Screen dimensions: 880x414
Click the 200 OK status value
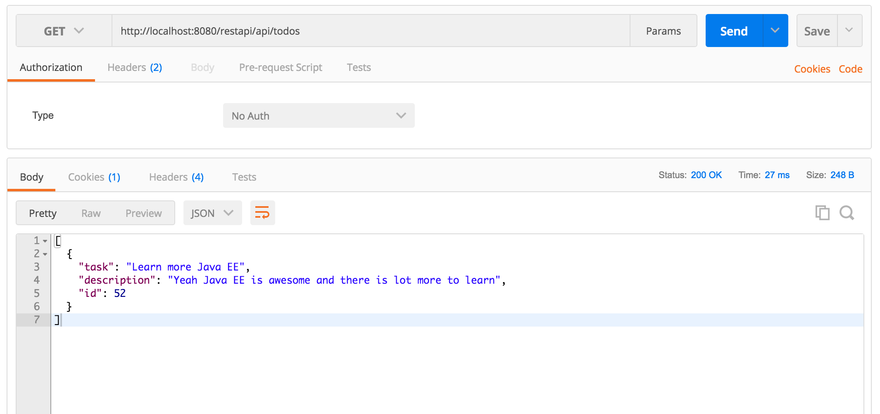click(x=706, y=175)
